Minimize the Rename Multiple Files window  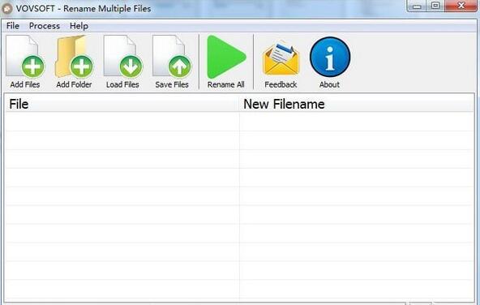[x=417, y=6]
